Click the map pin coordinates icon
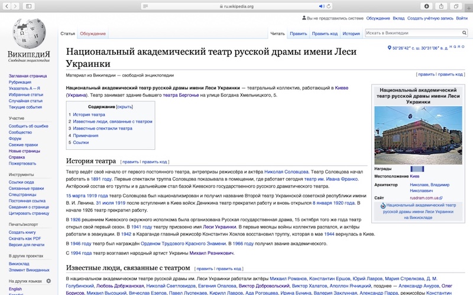 click(x=389, y=48)
